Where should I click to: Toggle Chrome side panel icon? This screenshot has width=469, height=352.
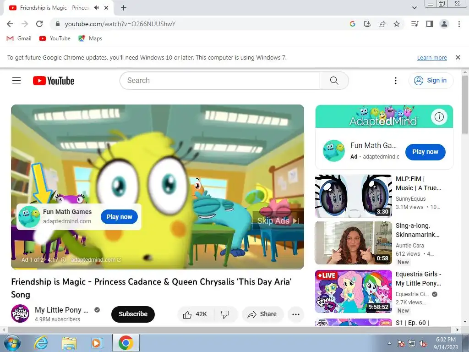[430, 24]
